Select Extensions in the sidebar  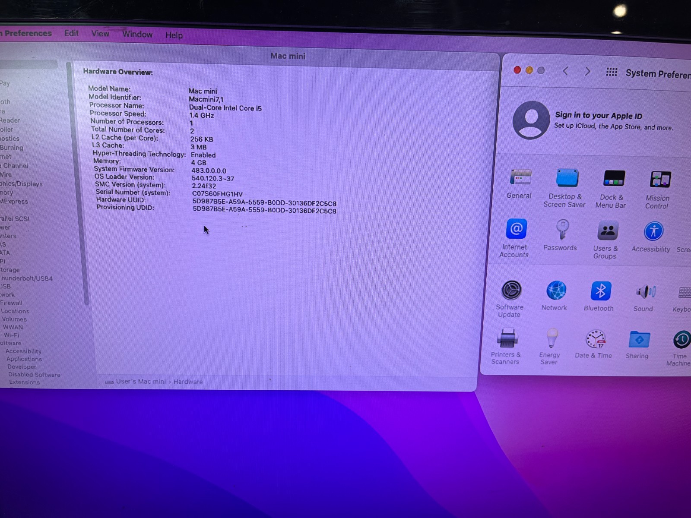click(24, 382)
